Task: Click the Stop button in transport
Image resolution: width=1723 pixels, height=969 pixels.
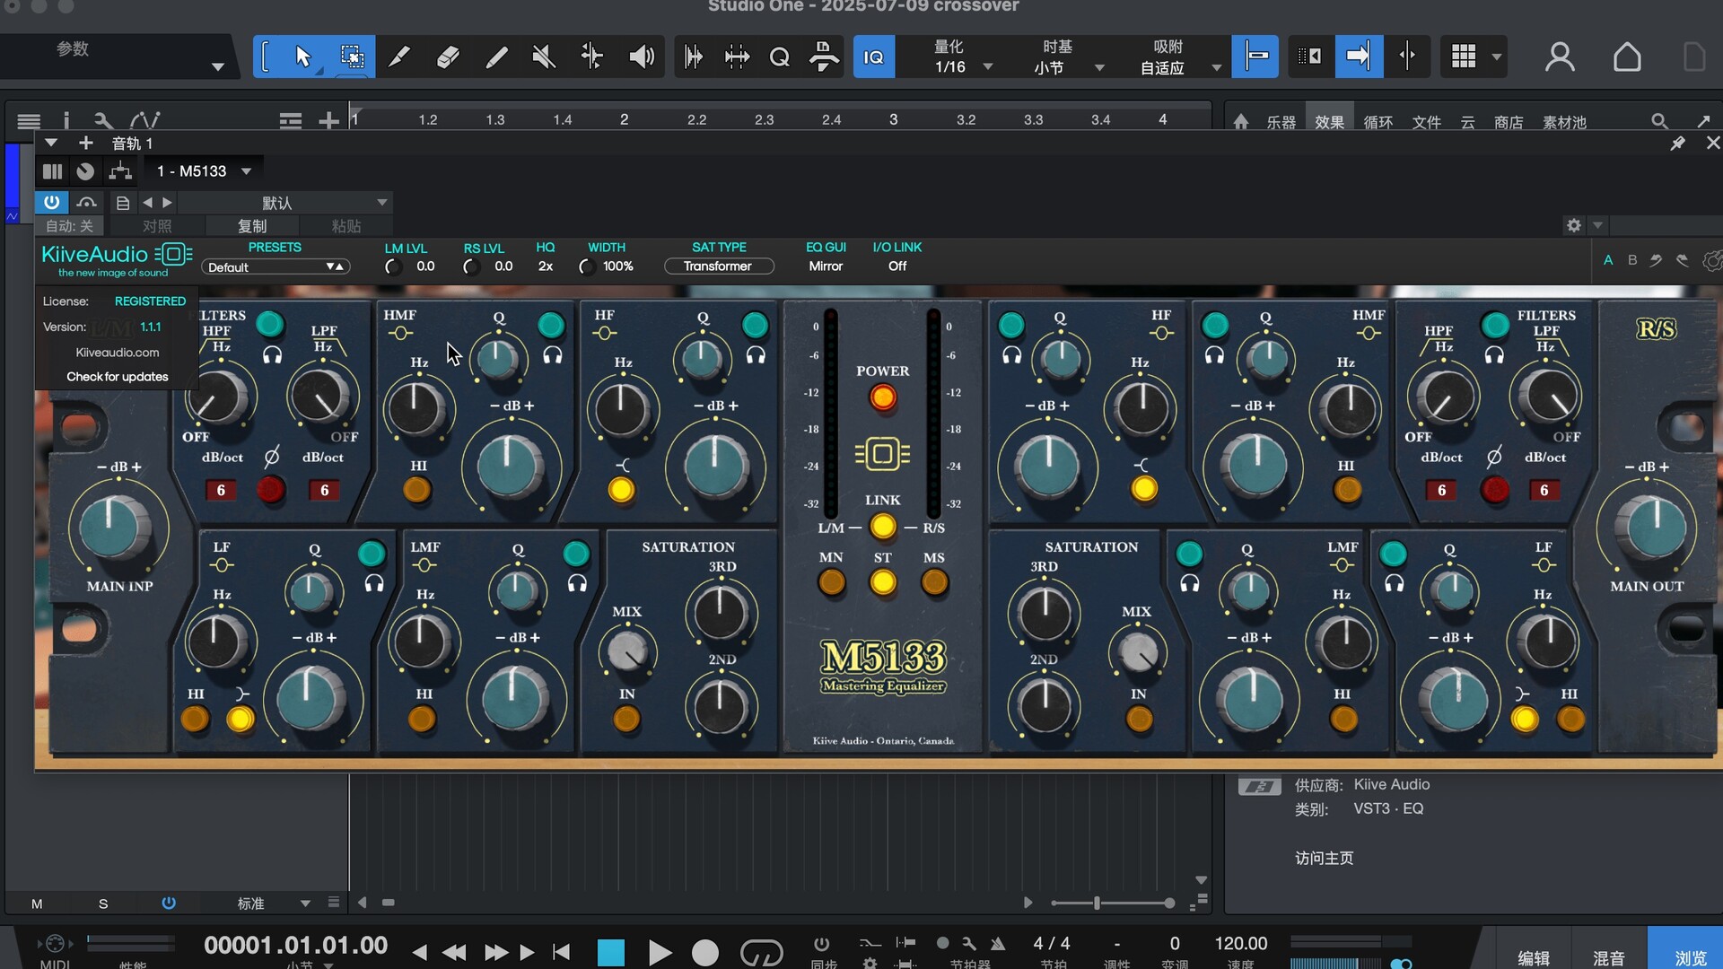Action: point(611,952)
